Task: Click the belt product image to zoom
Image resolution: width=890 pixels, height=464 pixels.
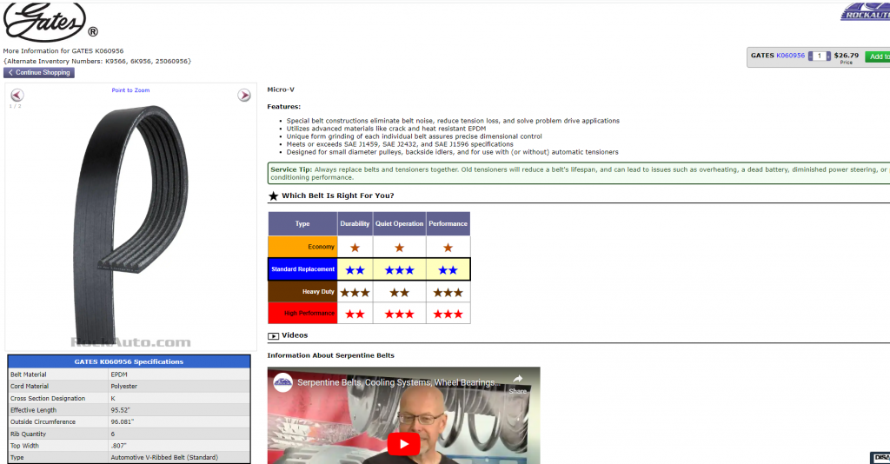Action: point(130,224)
